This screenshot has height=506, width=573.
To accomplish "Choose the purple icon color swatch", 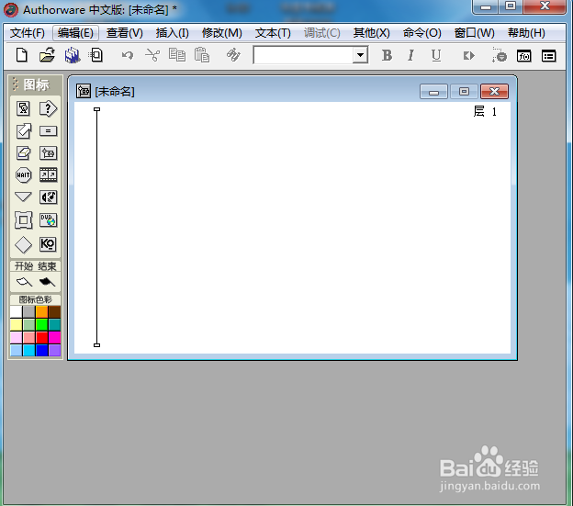I will (x=54, y=350).
